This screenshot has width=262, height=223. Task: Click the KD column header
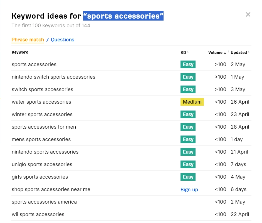pos(183,52)
